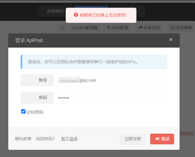Click the 账号 email input field
Viewport: 195px width, 157px height.
[x=110, y=80]
